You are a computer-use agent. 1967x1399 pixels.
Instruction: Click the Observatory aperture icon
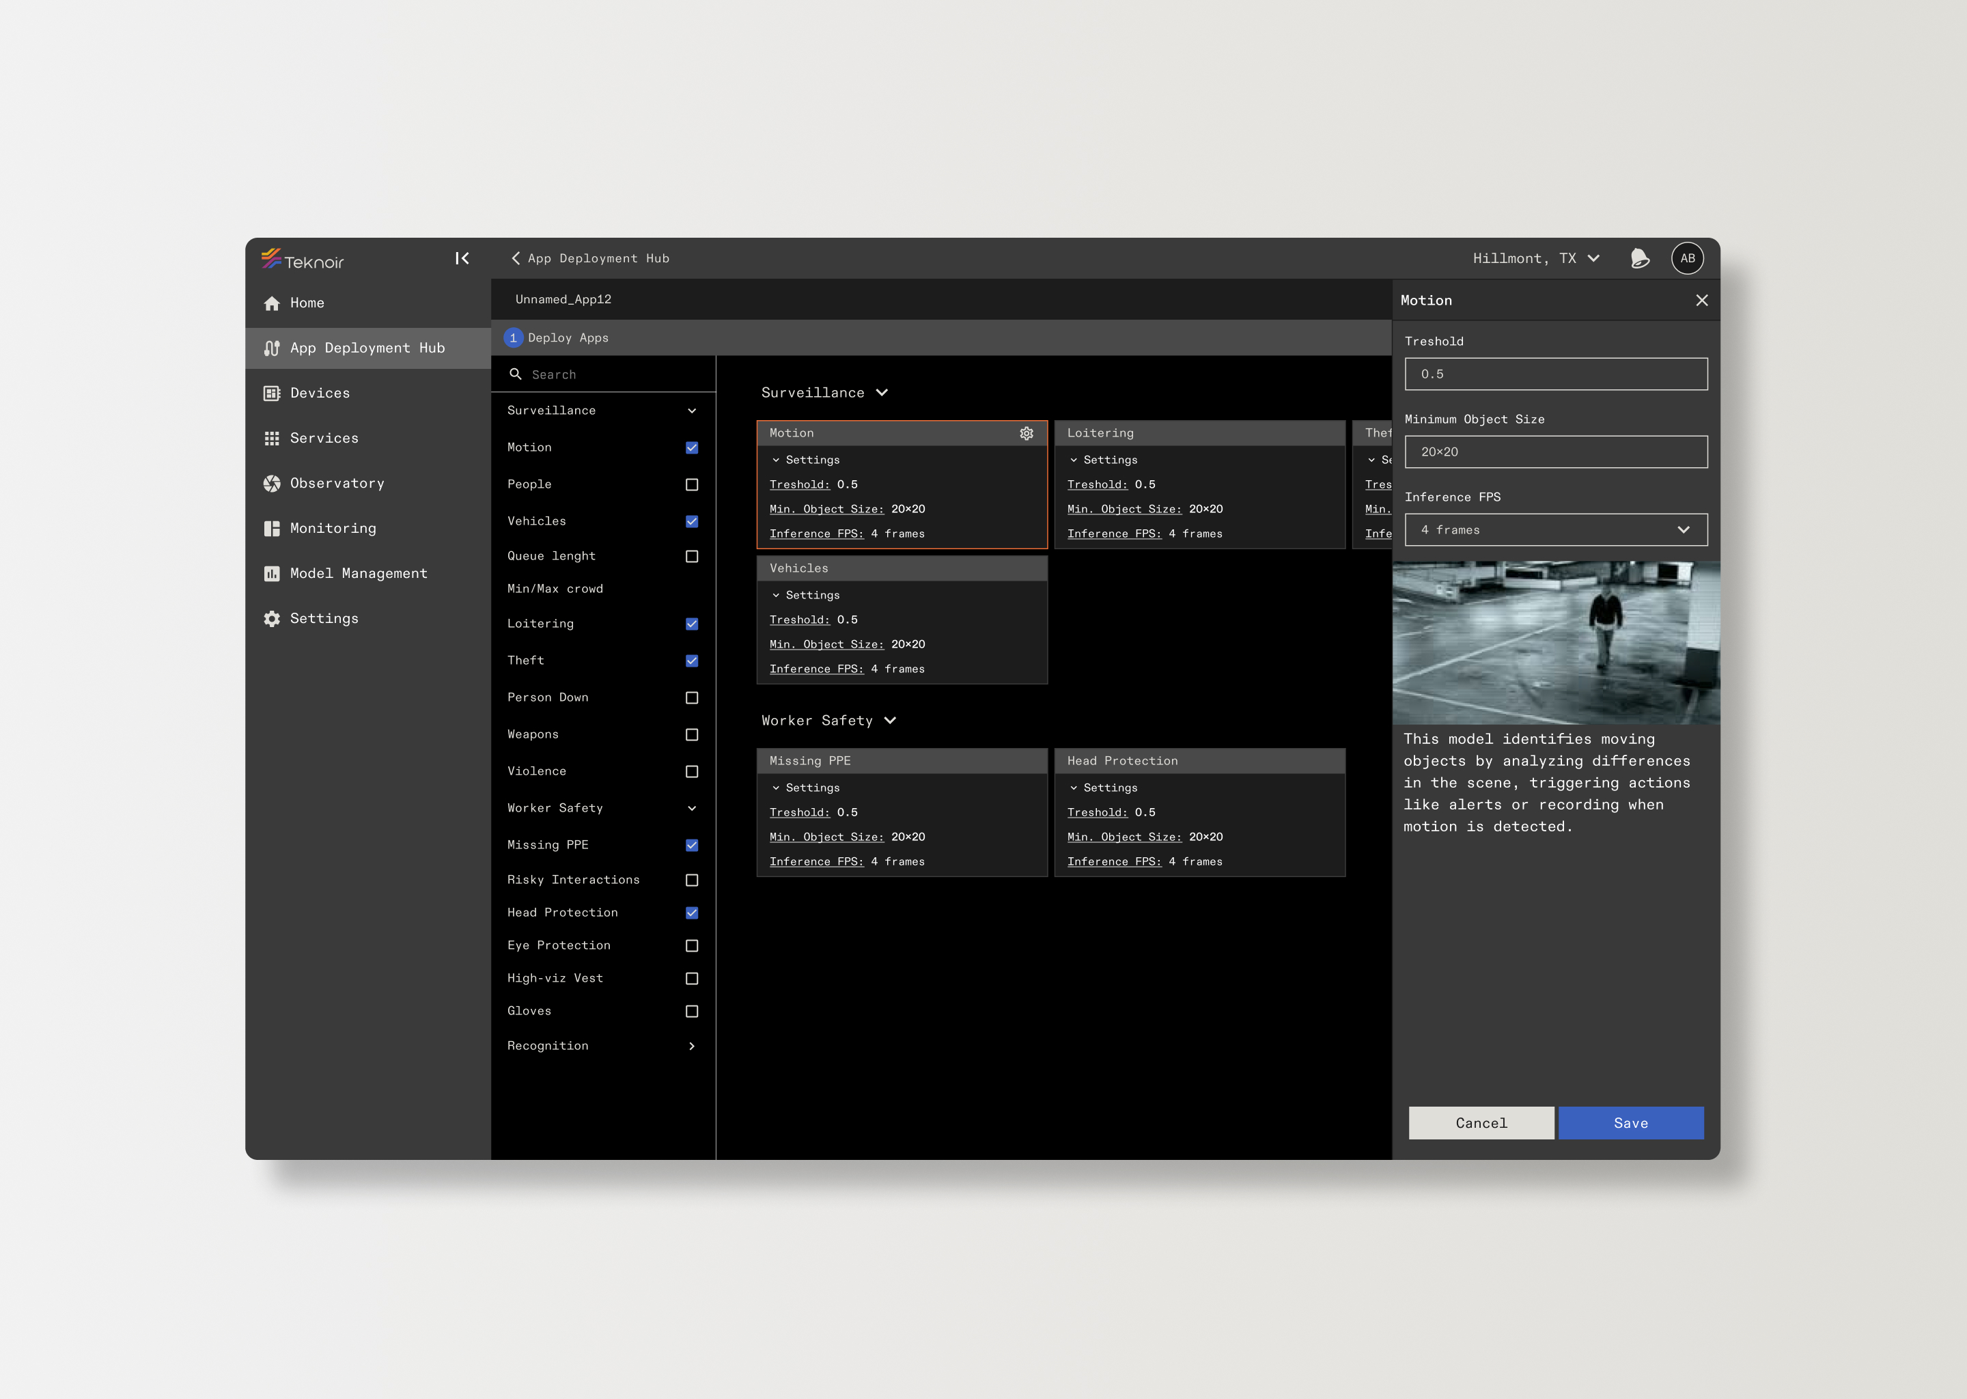(272, 483)
